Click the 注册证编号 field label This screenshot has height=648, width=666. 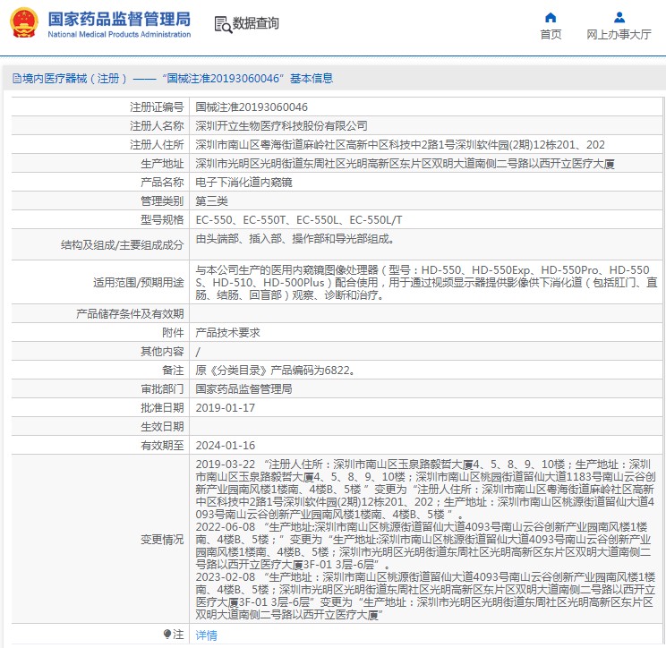point(157,107)
